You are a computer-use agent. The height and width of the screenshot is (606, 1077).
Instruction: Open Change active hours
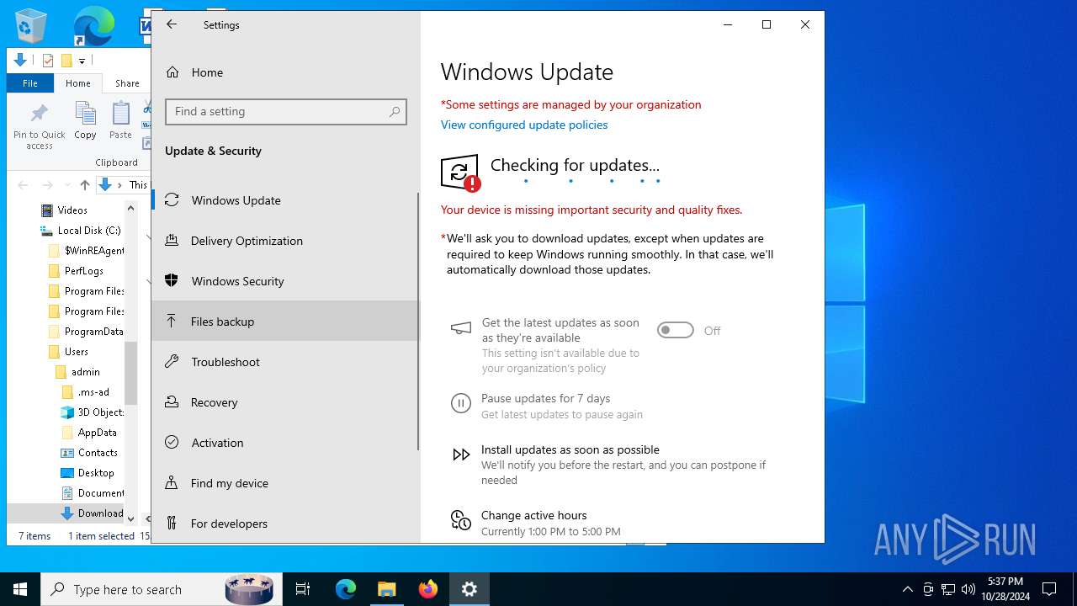click(534, 515)
